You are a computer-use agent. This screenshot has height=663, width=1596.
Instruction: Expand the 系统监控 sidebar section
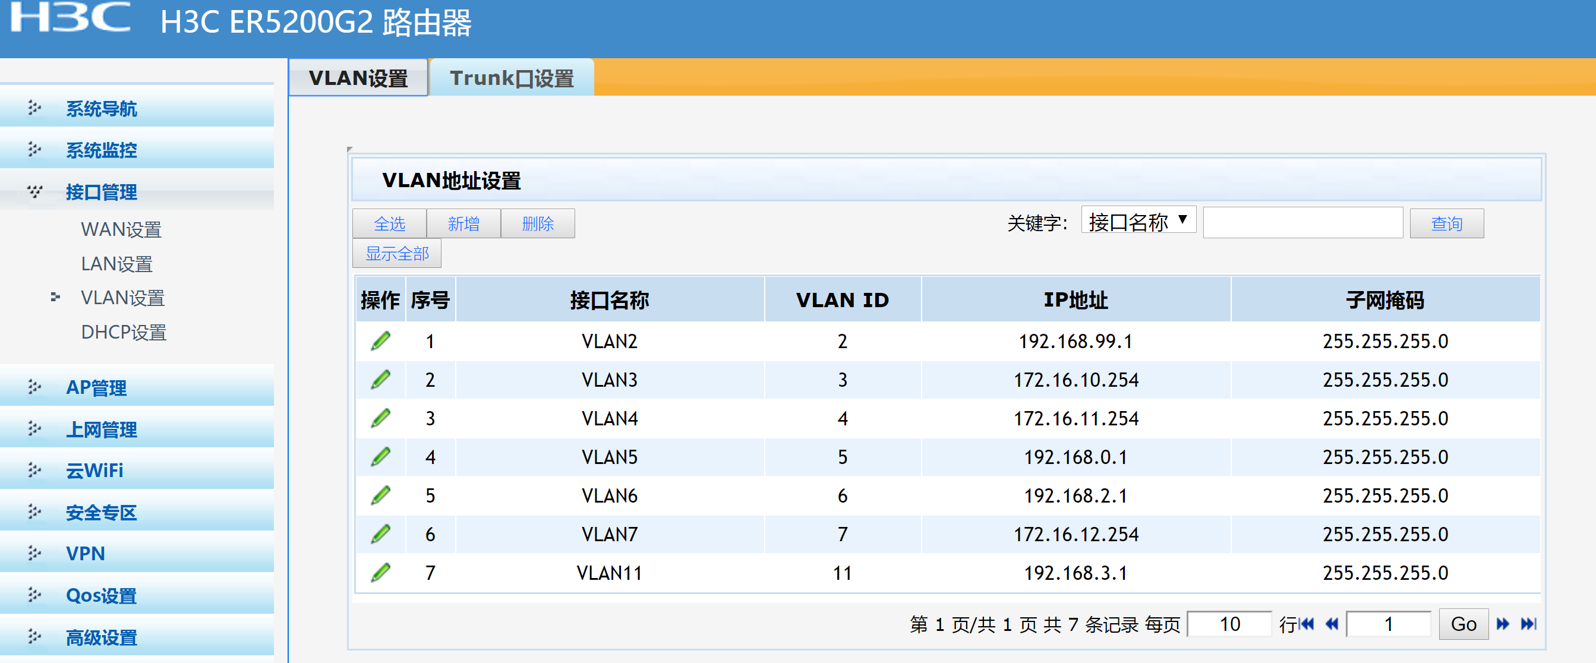pyautogui.click(x=102, y=150)
